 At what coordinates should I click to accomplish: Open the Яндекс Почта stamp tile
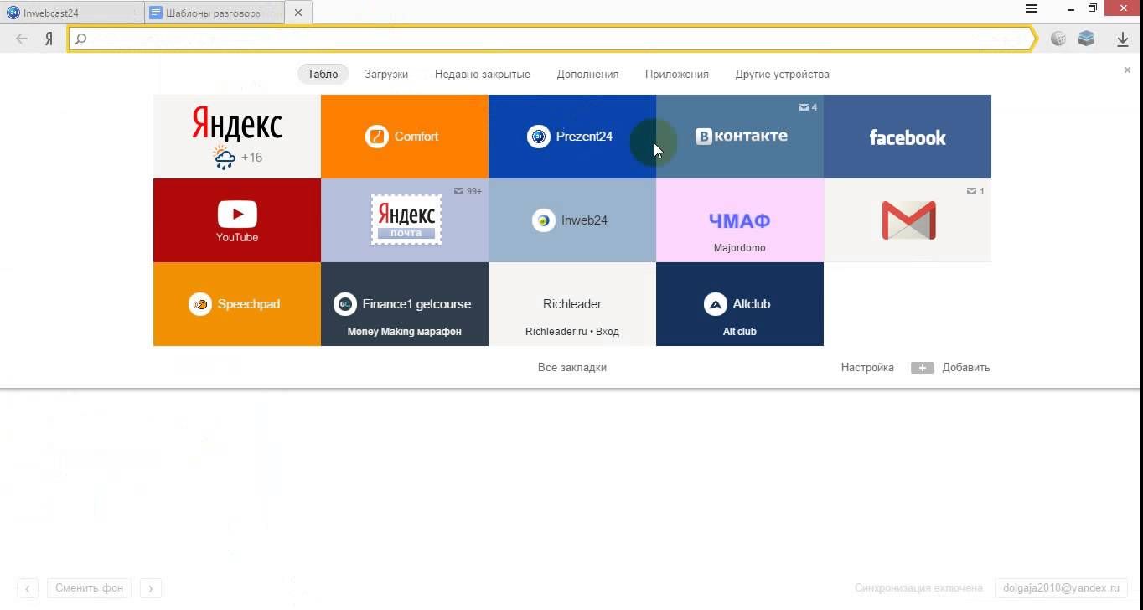click(405, 220)
